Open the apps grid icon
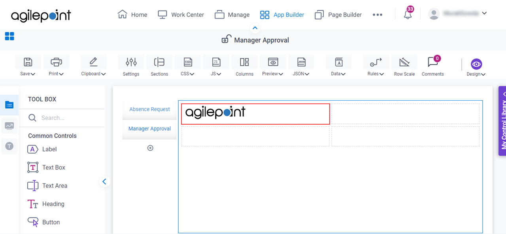Image resolution: width=506 pixels, height=234 pixels. pyautogui.click(x=9, y=36)
